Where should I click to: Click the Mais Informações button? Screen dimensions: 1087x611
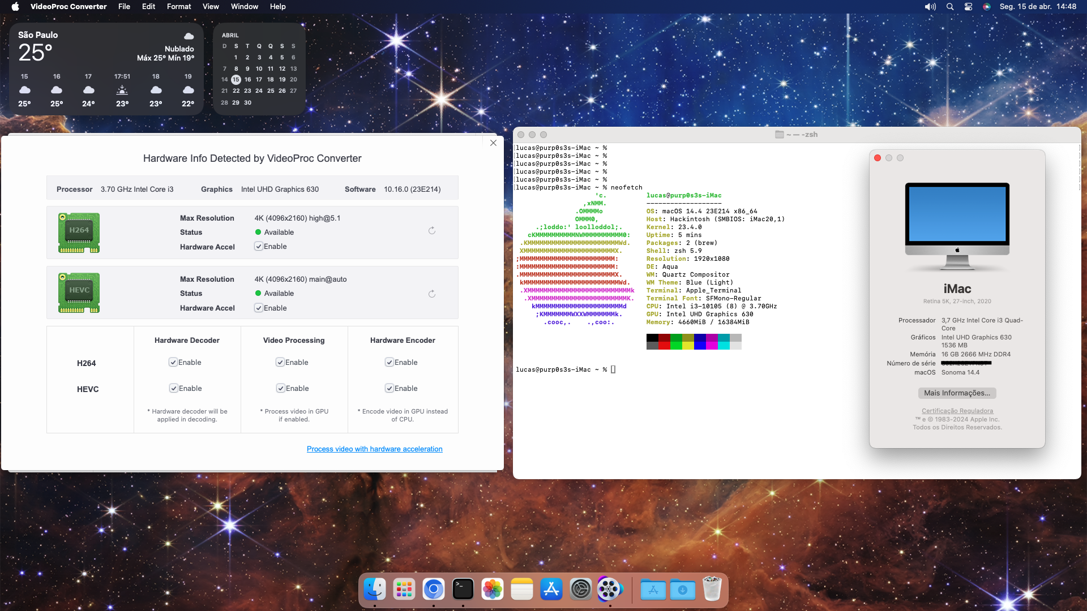click(957, 393)
